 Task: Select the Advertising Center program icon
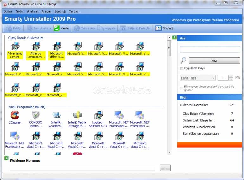[15, 46]
